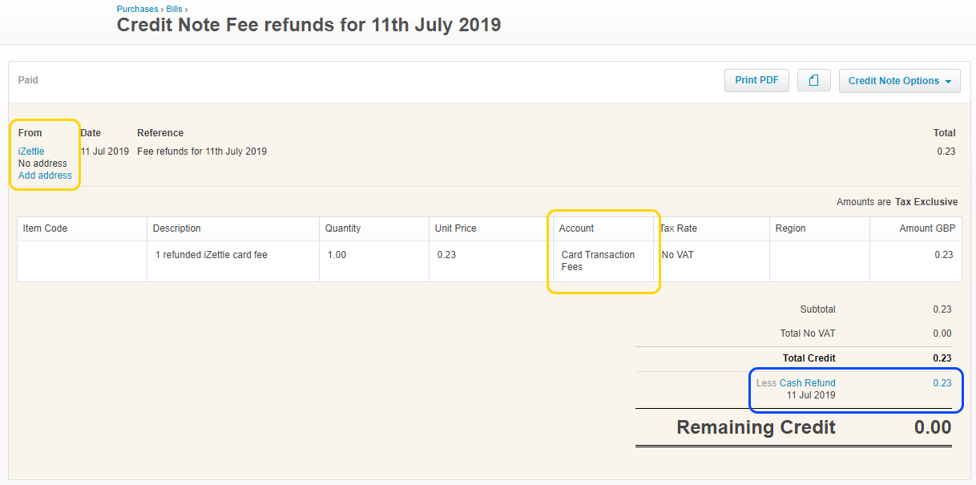Click the Amount GBP column header

tap(927, 228)
